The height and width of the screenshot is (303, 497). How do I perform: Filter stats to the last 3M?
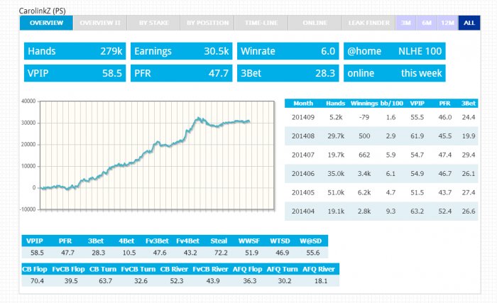405,23
